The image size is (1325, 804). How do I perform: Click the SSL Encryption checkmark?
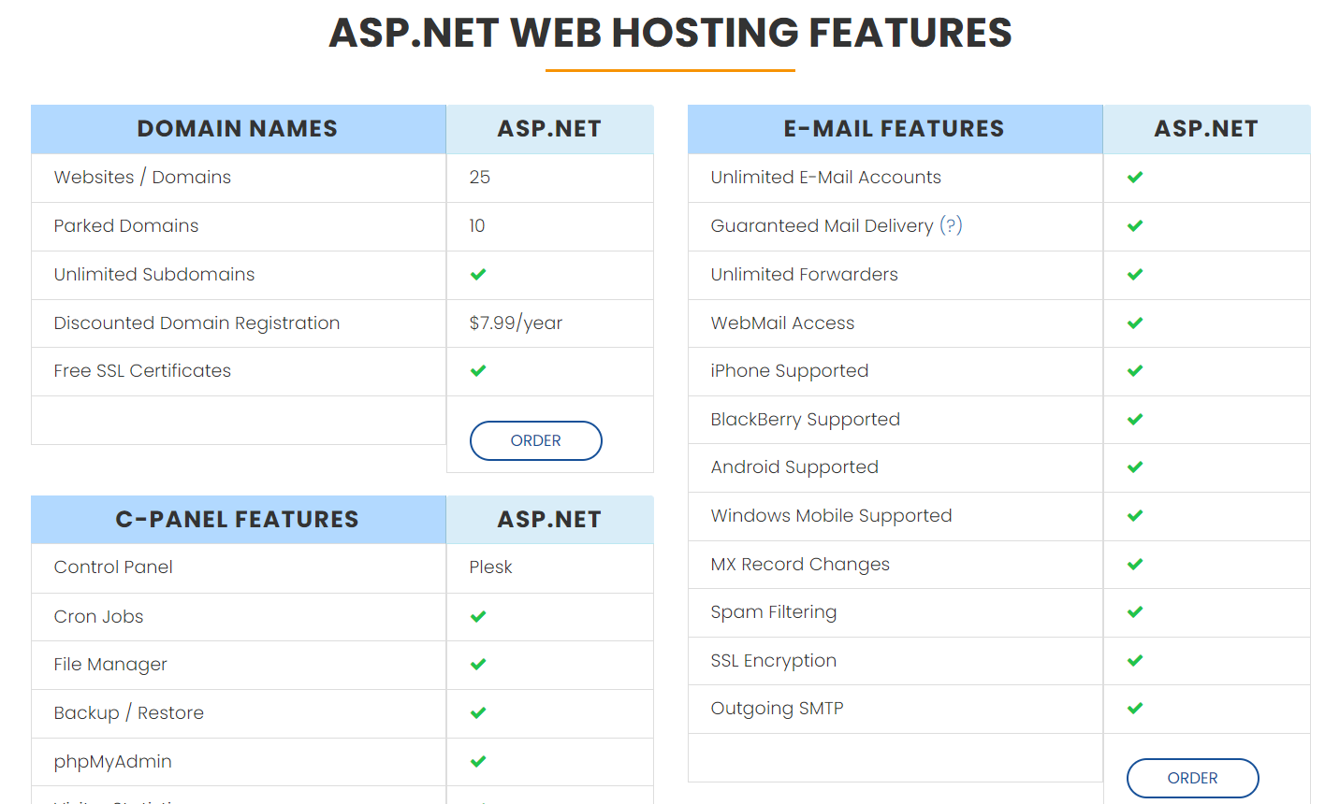click(x=1135, y=660)
